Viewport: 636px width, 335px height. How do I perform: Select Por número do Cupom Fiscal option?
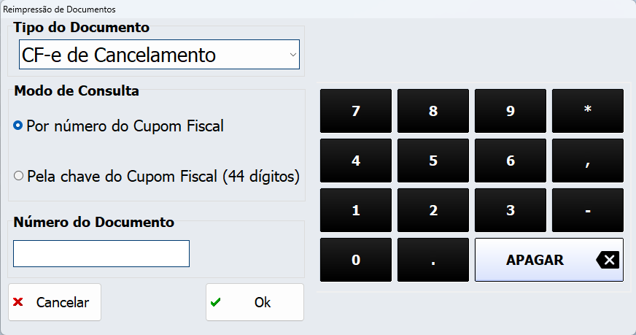click(x=18, y=126)
